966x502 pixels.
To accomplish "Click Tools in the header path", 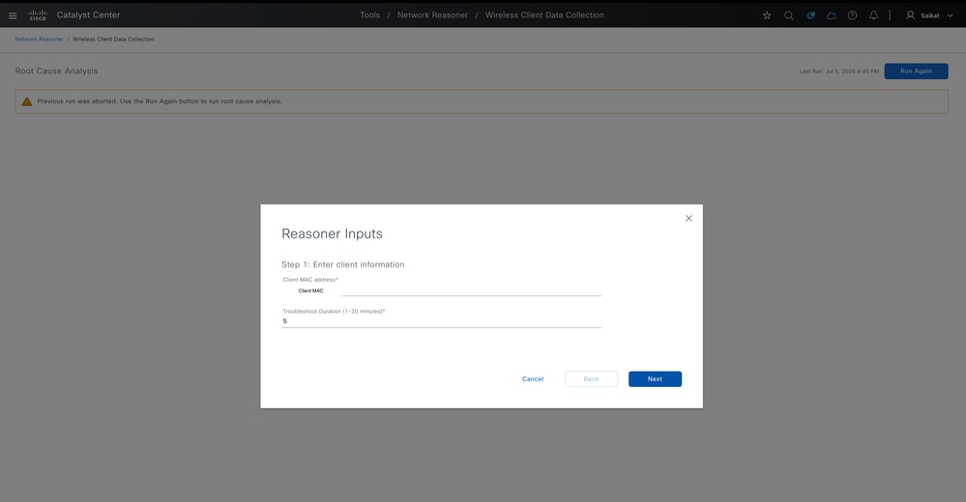I will (369, 15).
